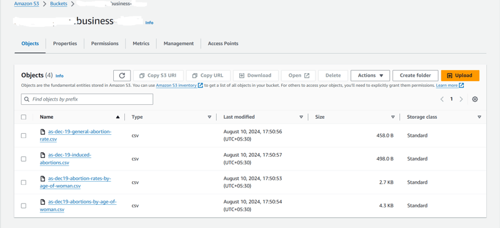Image resolution: width=500 pixels, height=228 pixels.
Task: Click the 498.0 B size value
Action: [x=385, y=159]
